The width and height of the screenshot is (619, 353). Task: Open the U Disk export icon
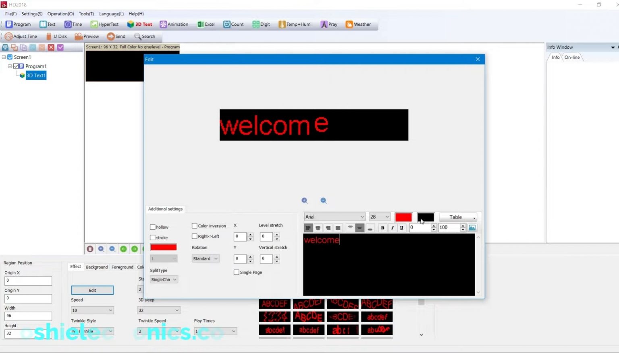pos(57,36)
